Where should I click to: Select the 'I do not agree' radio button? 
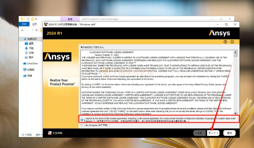(x=82, y=125)
